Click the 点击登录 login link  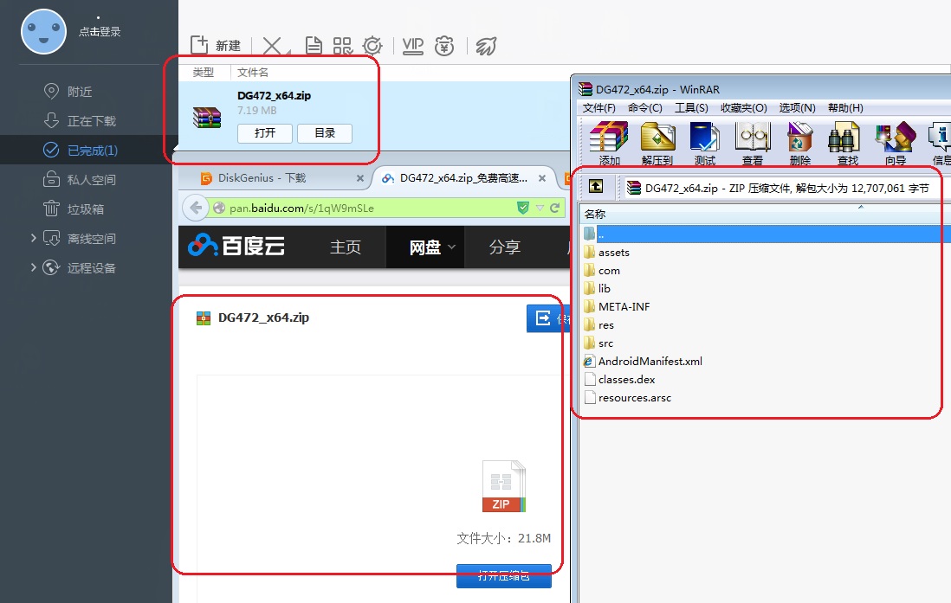tap(100, 31)
